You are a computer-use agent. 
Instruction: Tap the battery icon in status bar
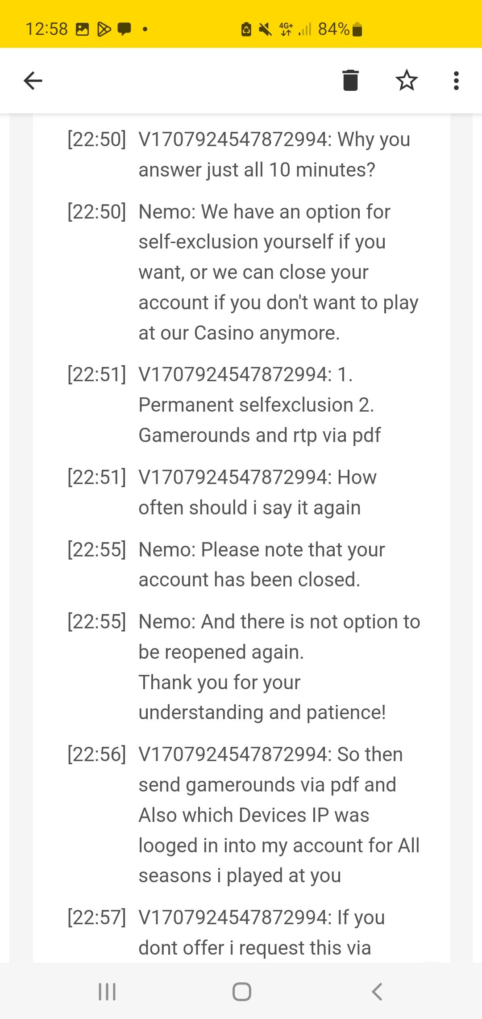[x=357, y=29]
